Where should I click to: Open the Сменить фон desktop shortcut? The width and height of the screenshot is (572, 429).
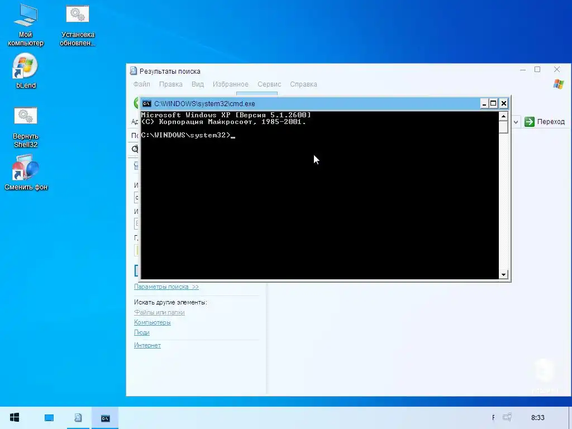coord(26,172)
